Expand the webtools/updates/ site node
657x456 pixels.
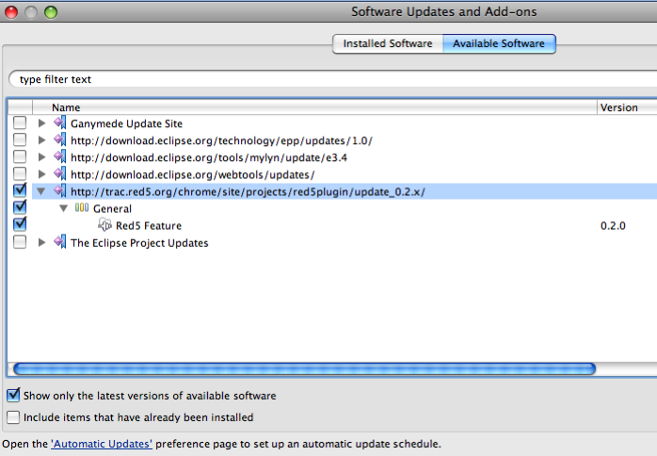click(x=41, y=174)
